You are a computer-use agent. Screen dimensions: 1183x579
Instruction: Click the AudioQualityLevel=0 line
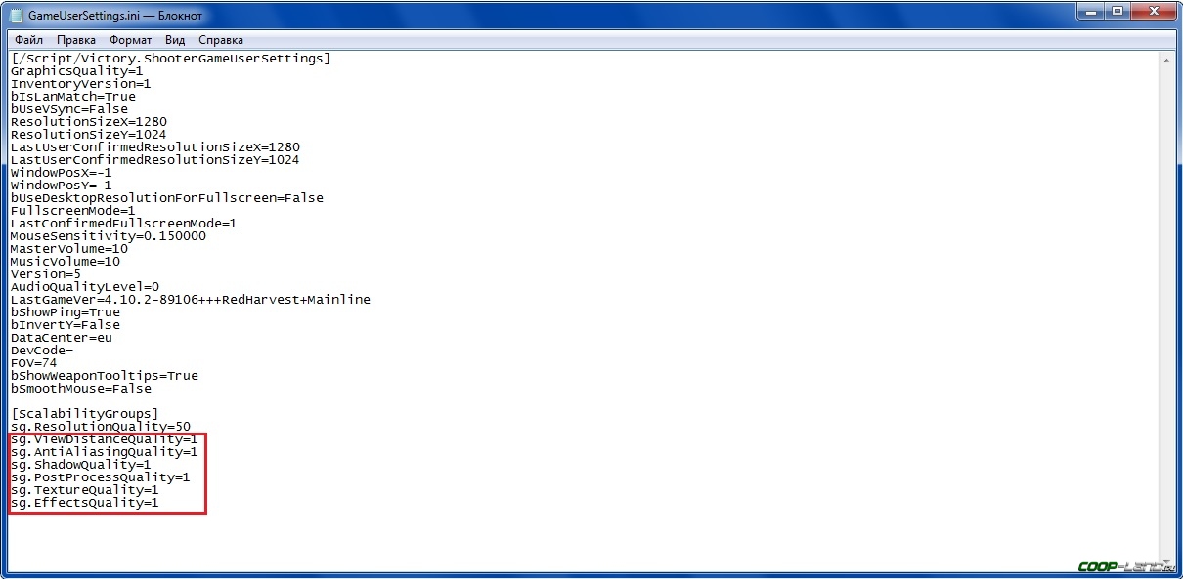[x=84, y=287]
